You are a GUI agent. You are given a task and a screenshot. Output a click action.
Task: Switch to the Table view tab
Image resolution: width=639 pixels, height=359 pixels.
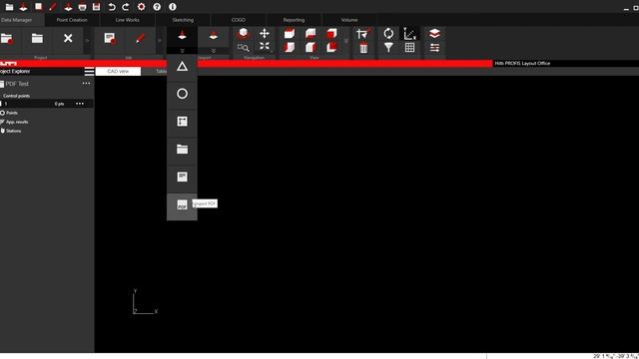coord(161,71)
